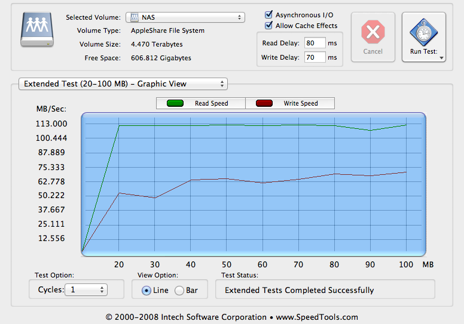Open the Extended Test view type dropdown
The width and height of the screenshot is (464, 324).
tap(123, 84)
